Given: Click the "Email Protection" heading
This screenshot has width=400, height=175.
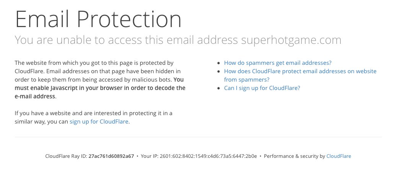Looking at the screenshot, I should tap(98, 19).
